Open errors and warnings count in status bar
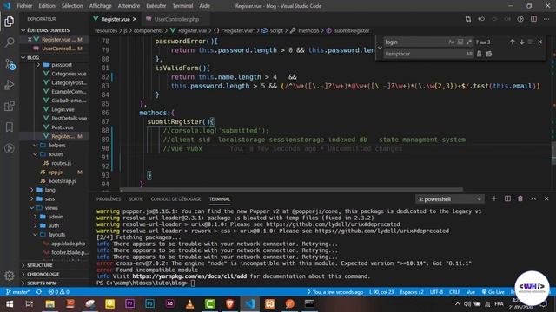The height and width of the screenshot is (312, 556). tap(59, 292)
